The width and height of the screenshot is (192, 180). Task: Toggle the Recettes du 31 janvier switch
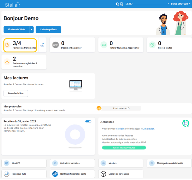(x=88, y=121)
